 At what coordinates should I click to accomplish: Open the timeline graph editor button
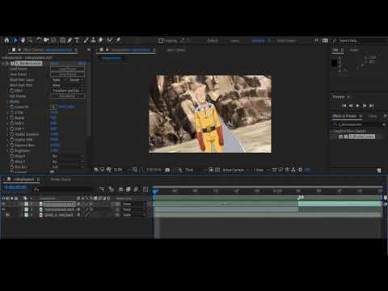tap(145, 189)
